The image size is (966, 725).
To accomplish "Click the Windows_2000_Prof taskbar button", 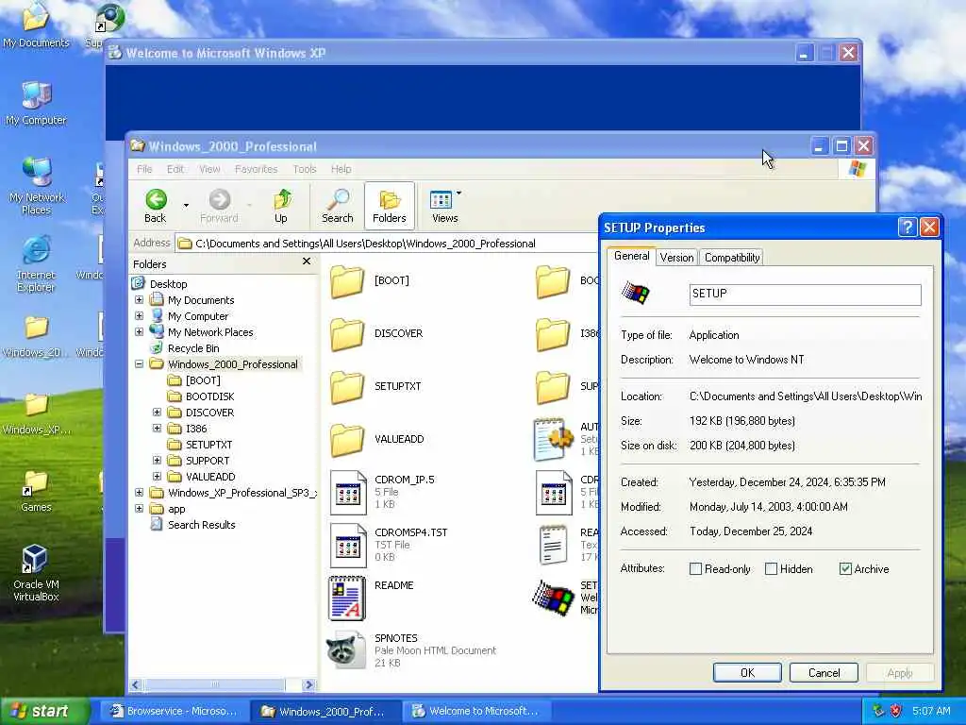I will tap(325, 711).
